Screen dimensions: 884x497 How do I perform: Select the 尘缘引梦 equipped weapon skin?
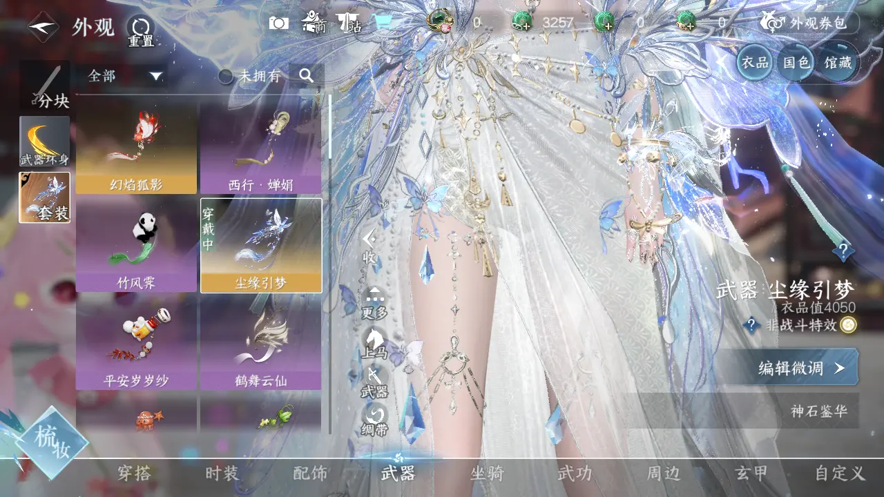[x=261, y=246]
